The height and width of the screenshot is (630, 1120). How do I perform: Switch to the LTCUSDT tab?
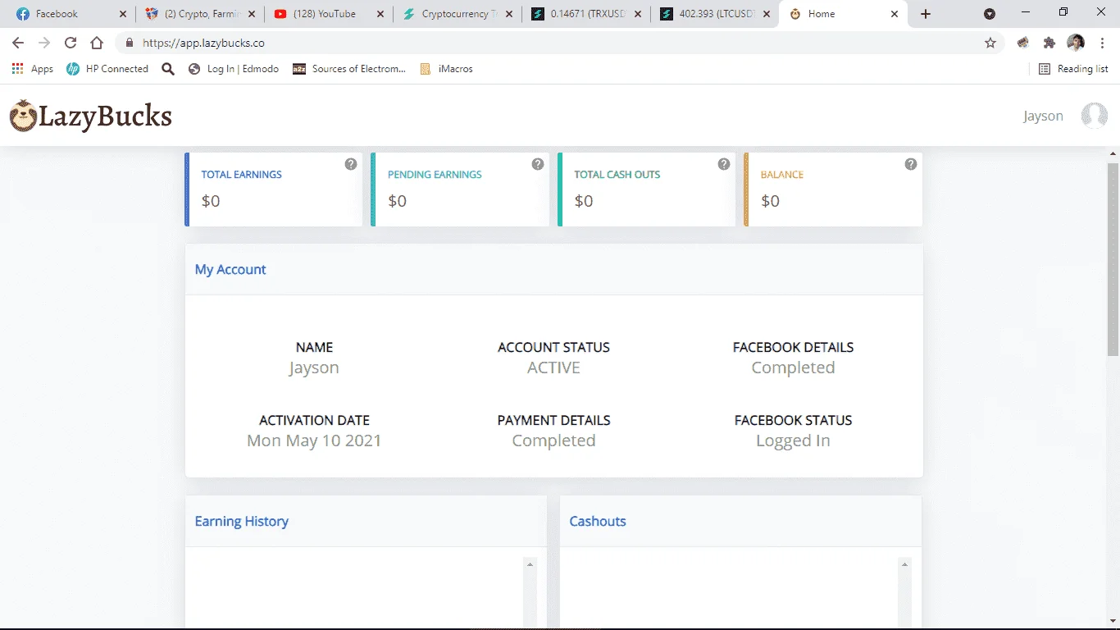point(714,14)
